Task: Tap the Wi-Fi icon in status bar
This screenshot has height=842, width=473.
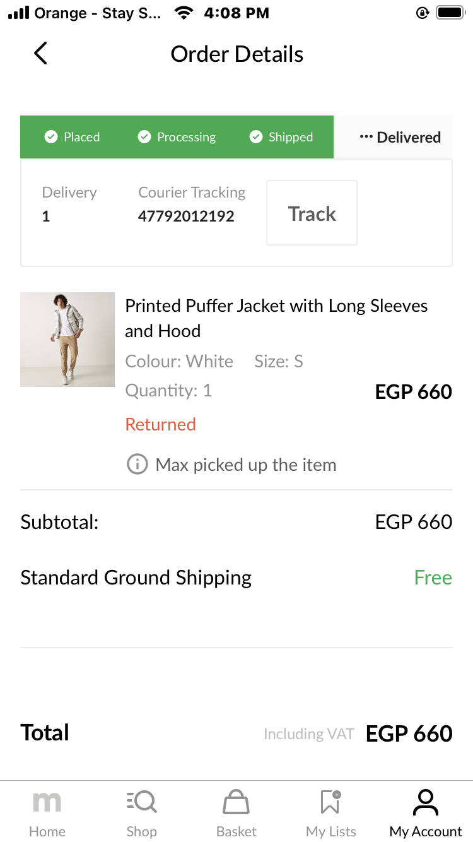Action: (x=184, y=13)
